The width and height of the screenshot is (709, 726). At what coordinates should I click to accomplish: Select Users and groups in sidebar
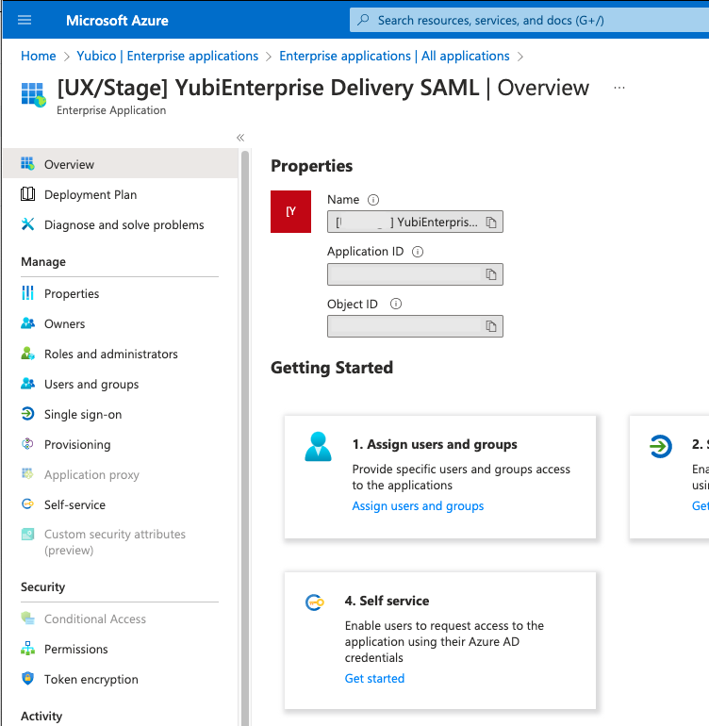pos(91,385)
